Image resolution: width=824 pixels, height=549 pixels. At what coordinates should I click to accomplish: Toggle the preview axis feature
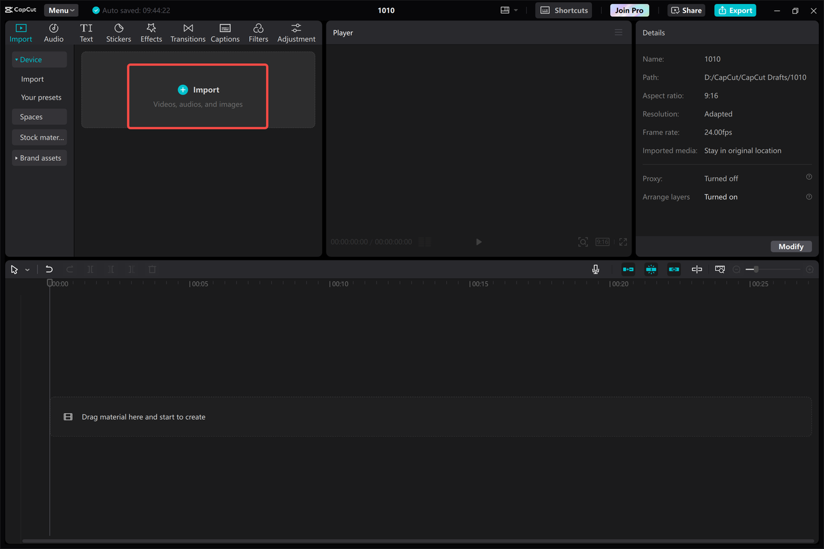719,269
